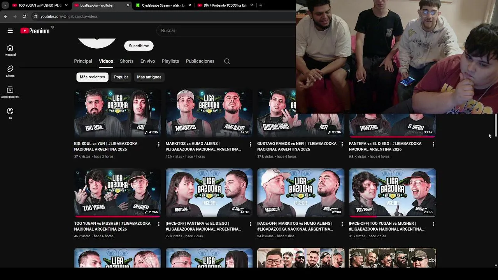
Task: Open Shorts in the left sidebar
Action: pos(10,71)
